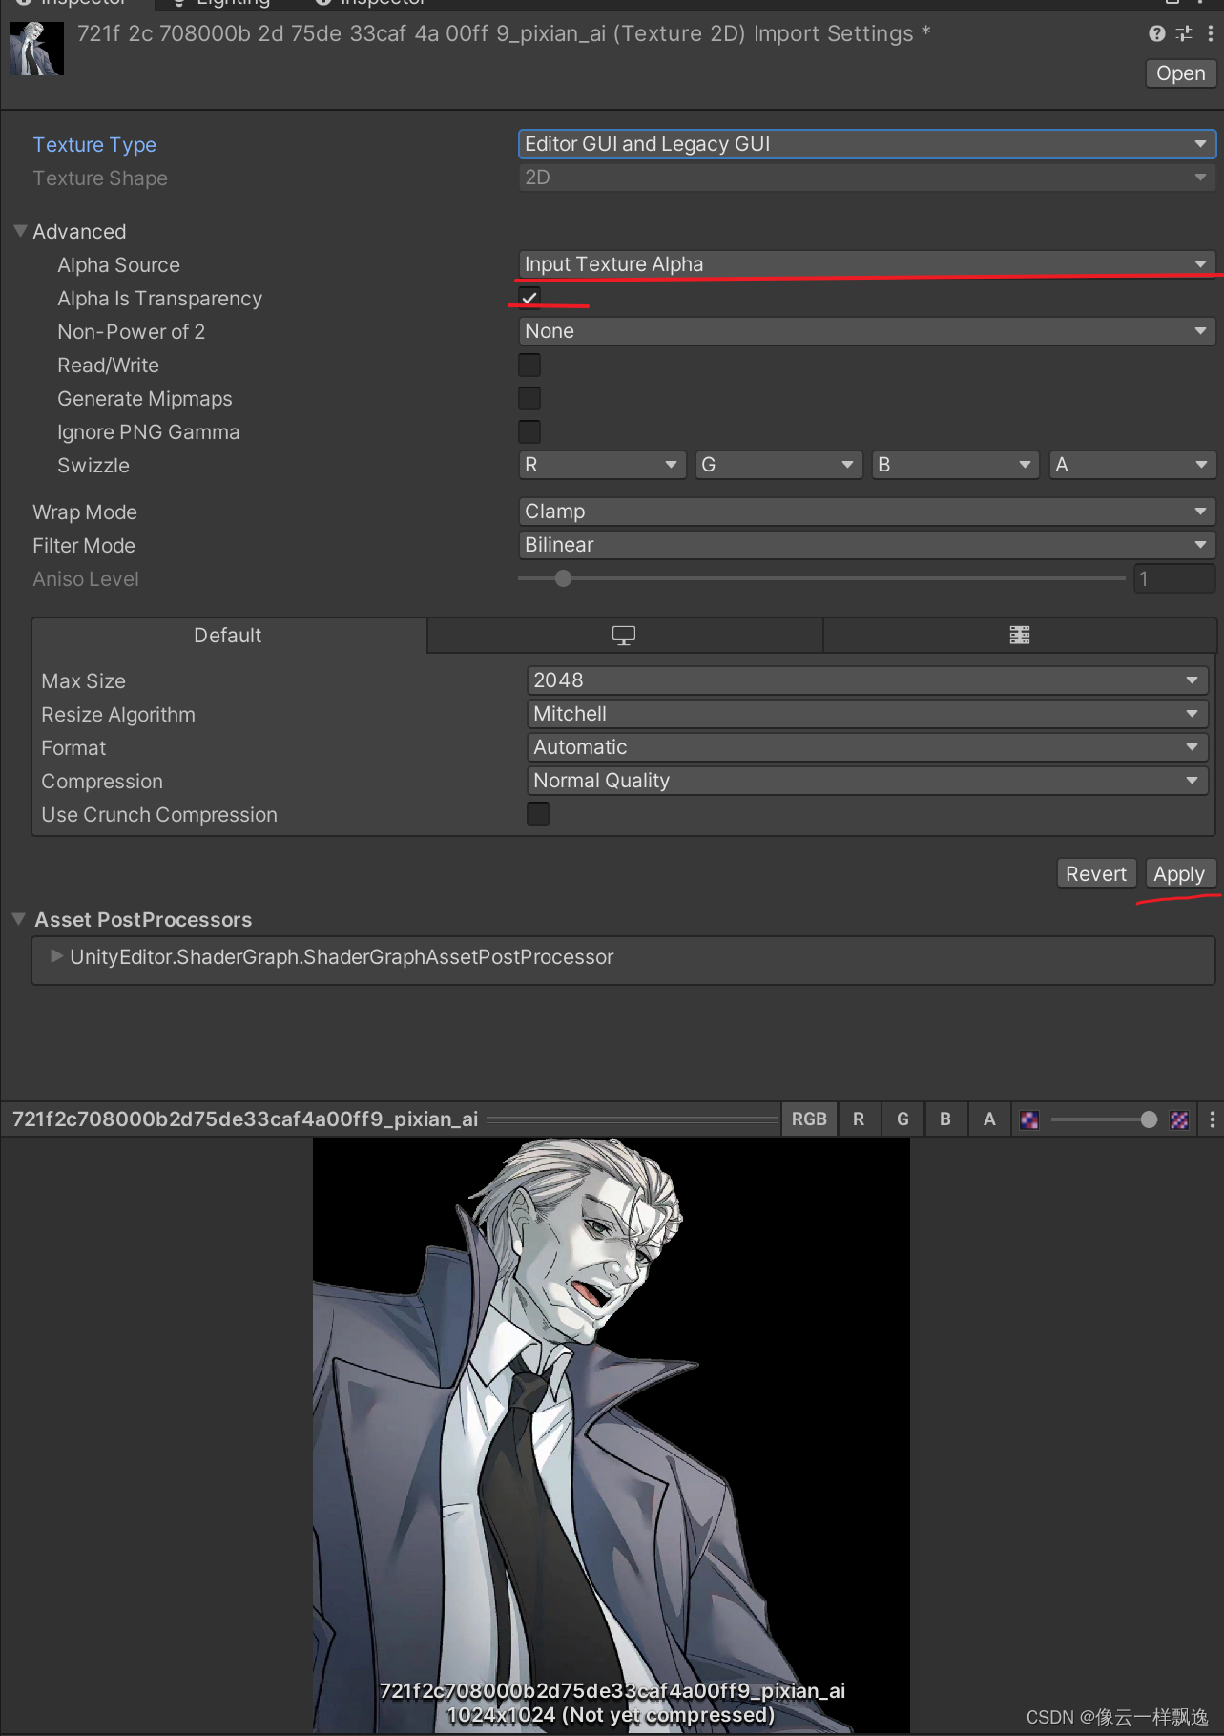Enable Use Crunch Compression checkbox
The height and width of the screenshot is (1736, 1224).
pos(538,814)
